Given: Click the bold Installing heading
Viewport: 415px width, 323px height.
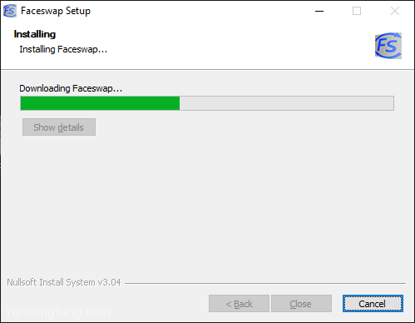Looking at the screenshot, I should [x=35, y=34].
